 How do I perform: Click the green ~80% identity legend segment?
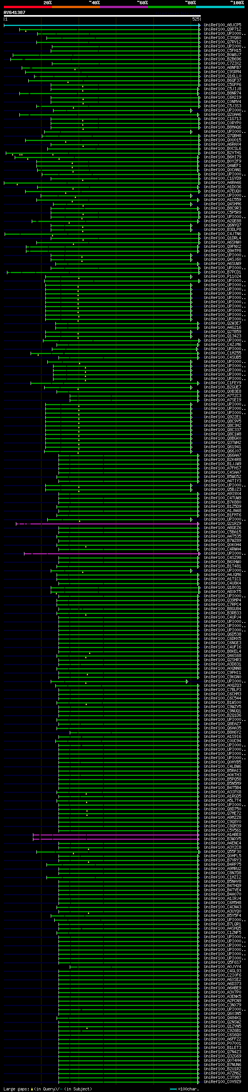click(172, 7)
